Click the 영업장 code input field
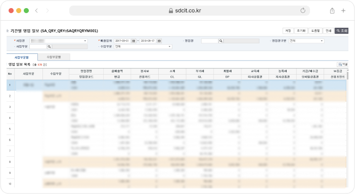355x194 pixels. (x=210, y=41)
